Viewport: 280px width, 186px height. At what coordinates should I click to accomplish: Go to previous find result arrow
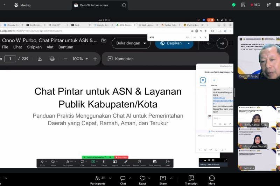(x=195, y=37)
